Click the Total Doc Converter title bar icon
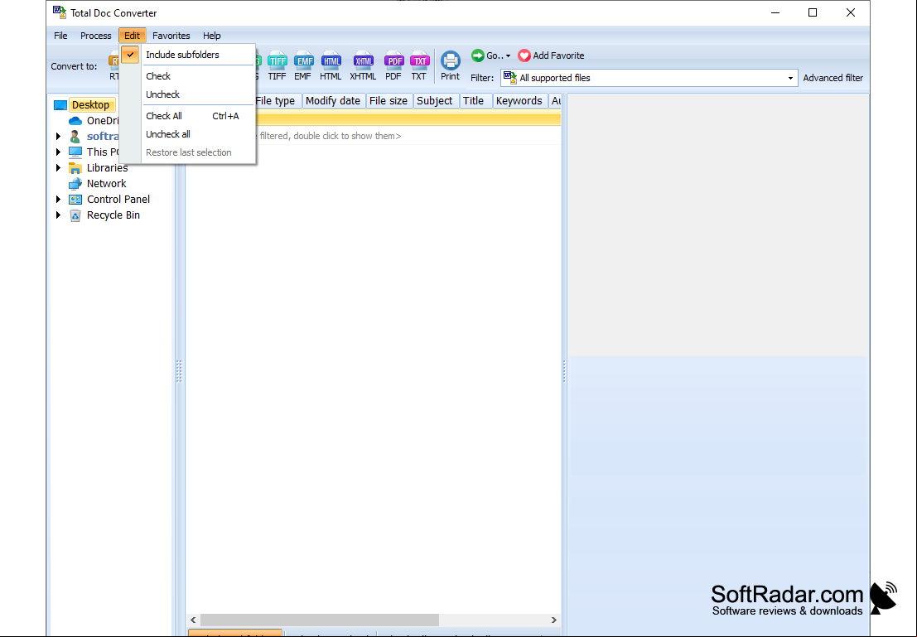 click(x=59, y=12)
